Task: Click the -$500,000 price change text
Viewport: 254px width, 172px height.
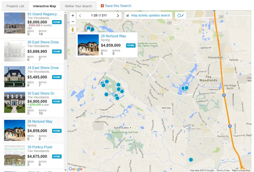Action: [x=34, y=25]
